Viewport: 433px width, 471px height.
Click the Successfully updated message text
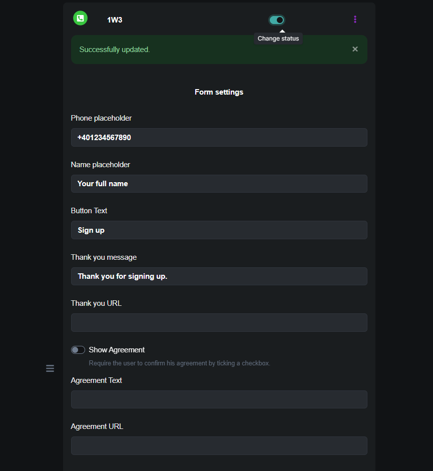click(x=115, y=50)
